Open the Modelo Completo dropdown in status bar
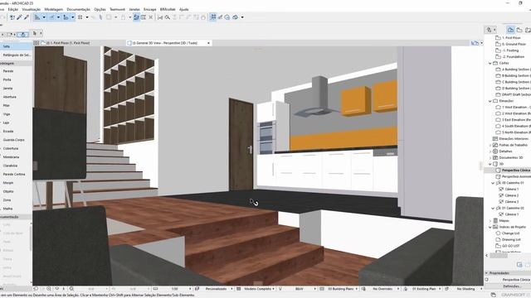 (258, 289)
